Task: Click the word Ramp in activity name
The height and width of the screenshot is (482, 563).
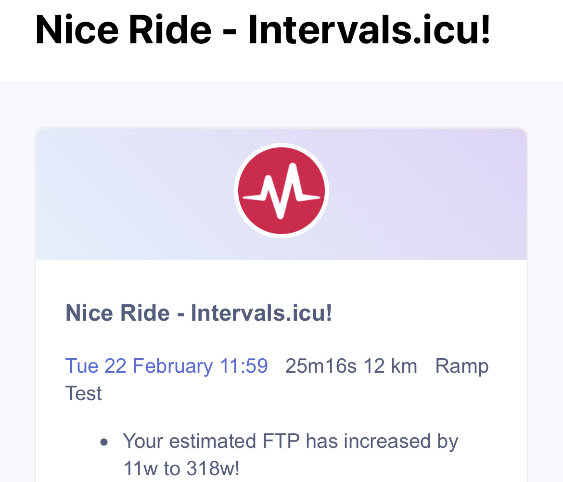Action: pos(462,367)
